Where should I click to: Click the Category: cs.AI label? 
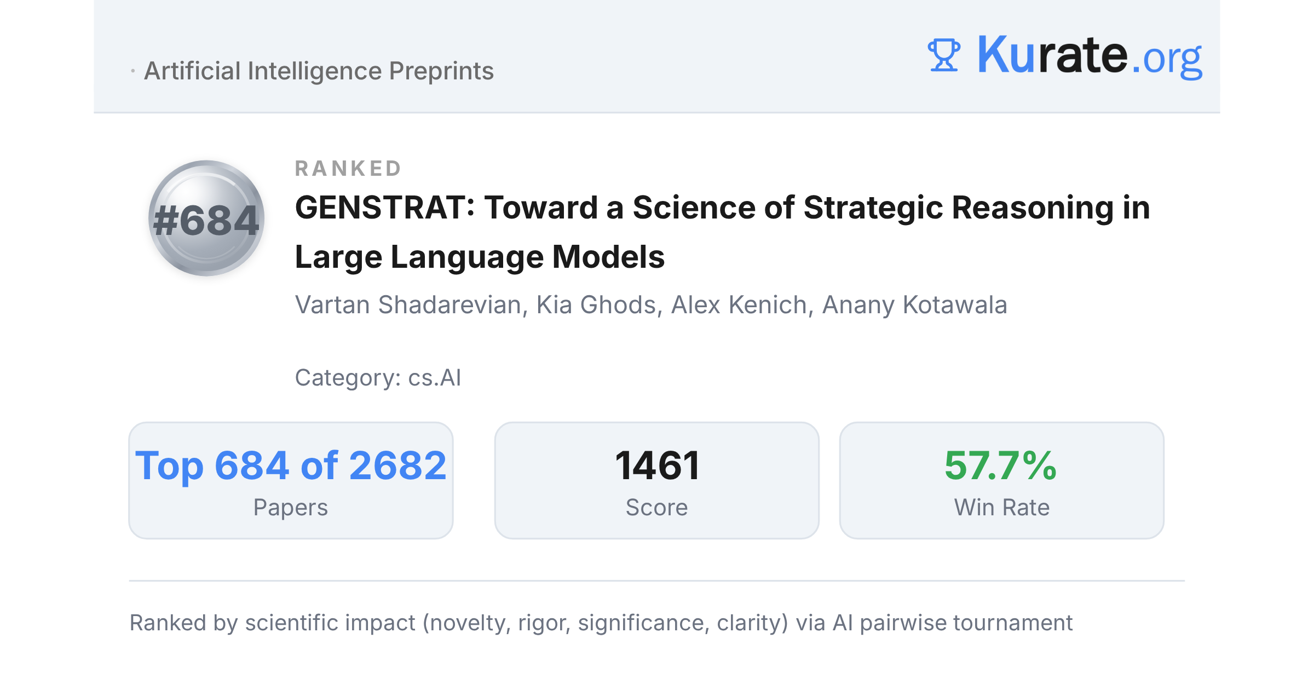(378, 378)
